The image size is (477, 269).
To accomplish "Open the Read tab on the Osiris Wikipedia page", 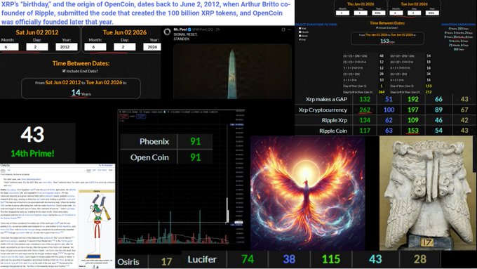I will [88, 170].
